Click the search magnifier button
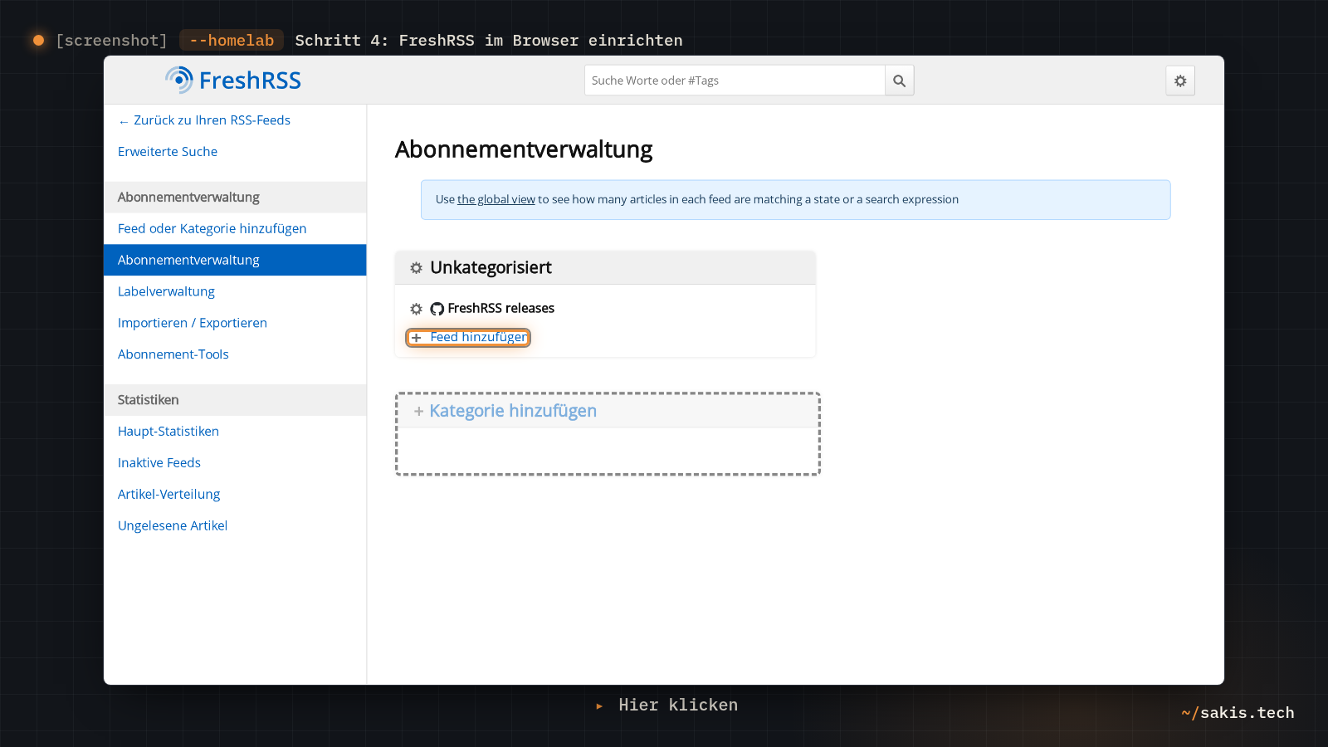 (899, 81)
